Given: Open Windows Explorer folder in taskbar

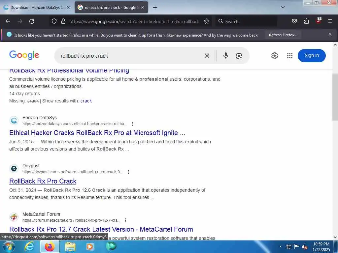Looking at the screenshot, I should [x=70, y=247].
